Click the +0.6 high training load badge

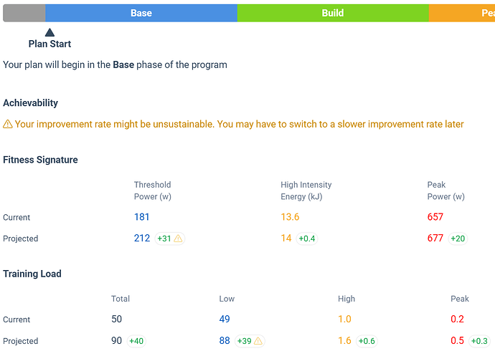coord(367,341)
